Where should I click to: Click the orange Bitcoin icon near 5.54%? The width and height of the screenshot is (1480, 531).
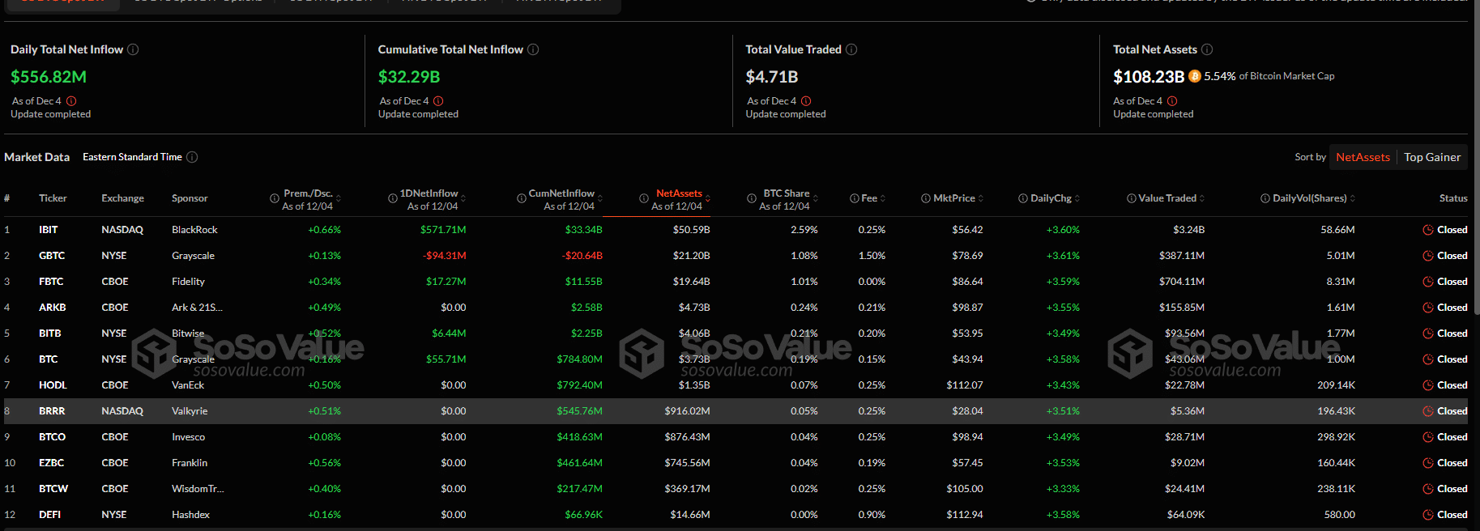point(1194,76)
